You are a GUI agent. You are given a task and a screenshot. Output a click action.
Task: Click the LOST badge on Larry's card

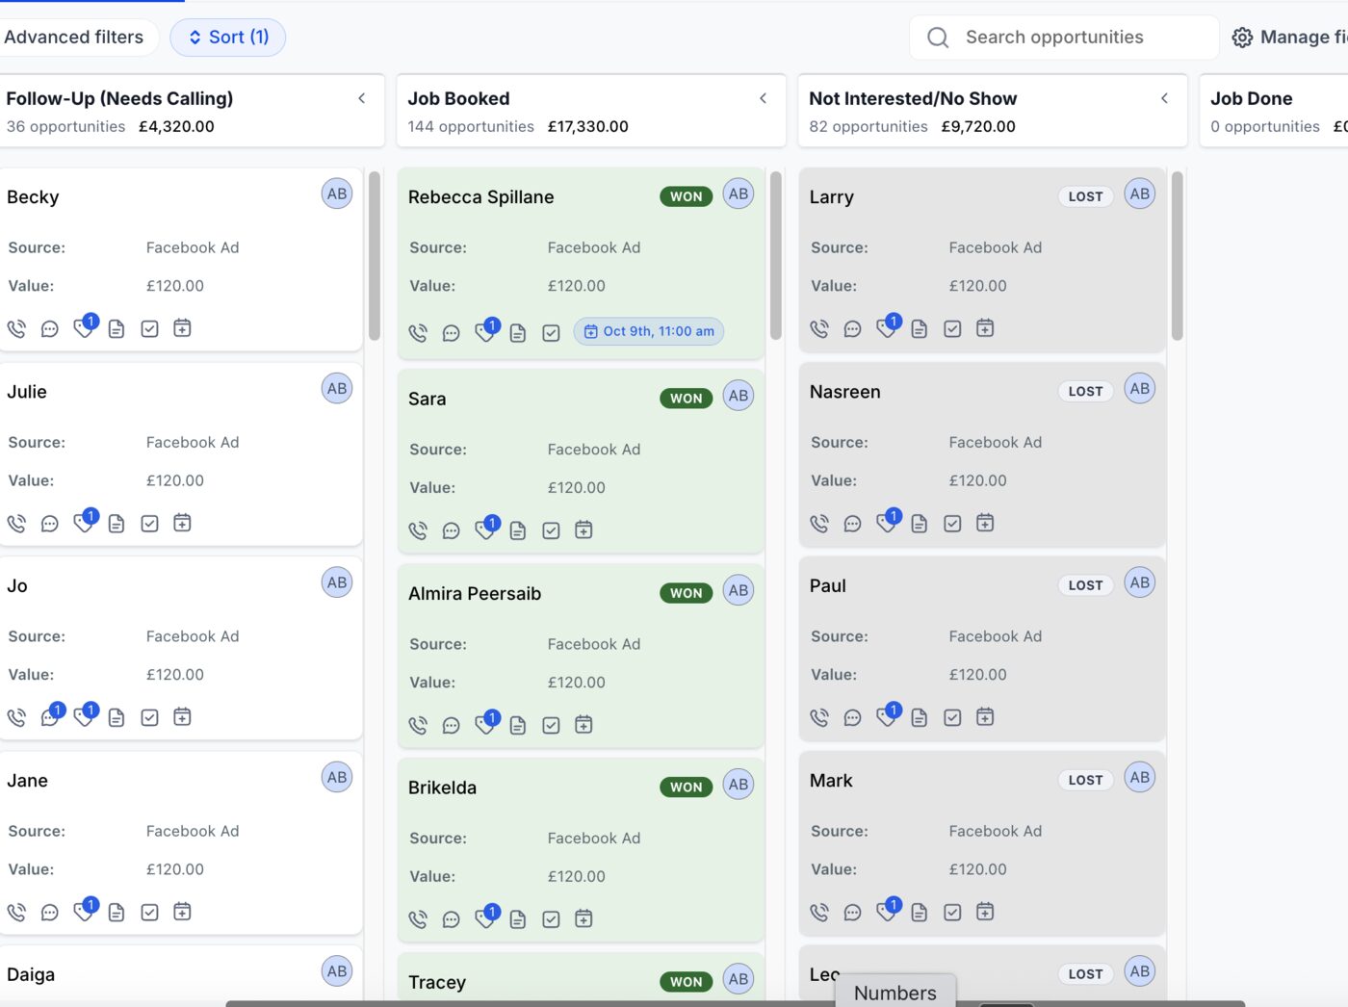pyautogui.click(x=1085, y=196)
